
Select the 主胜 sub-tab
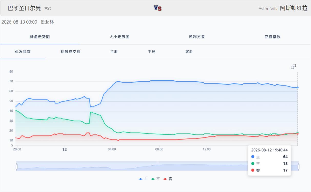pos(114,52)
